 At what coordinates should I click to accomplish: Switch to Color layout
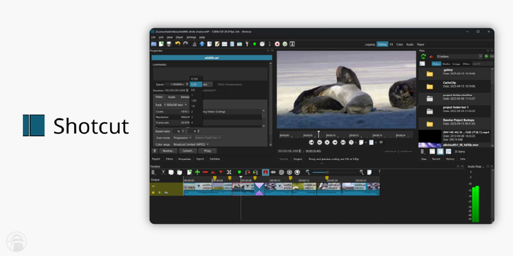click(400, 44)
